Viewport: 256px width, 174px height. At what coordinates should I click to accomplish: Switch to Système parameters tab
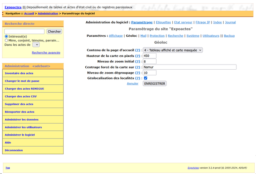tap(193, 35)
